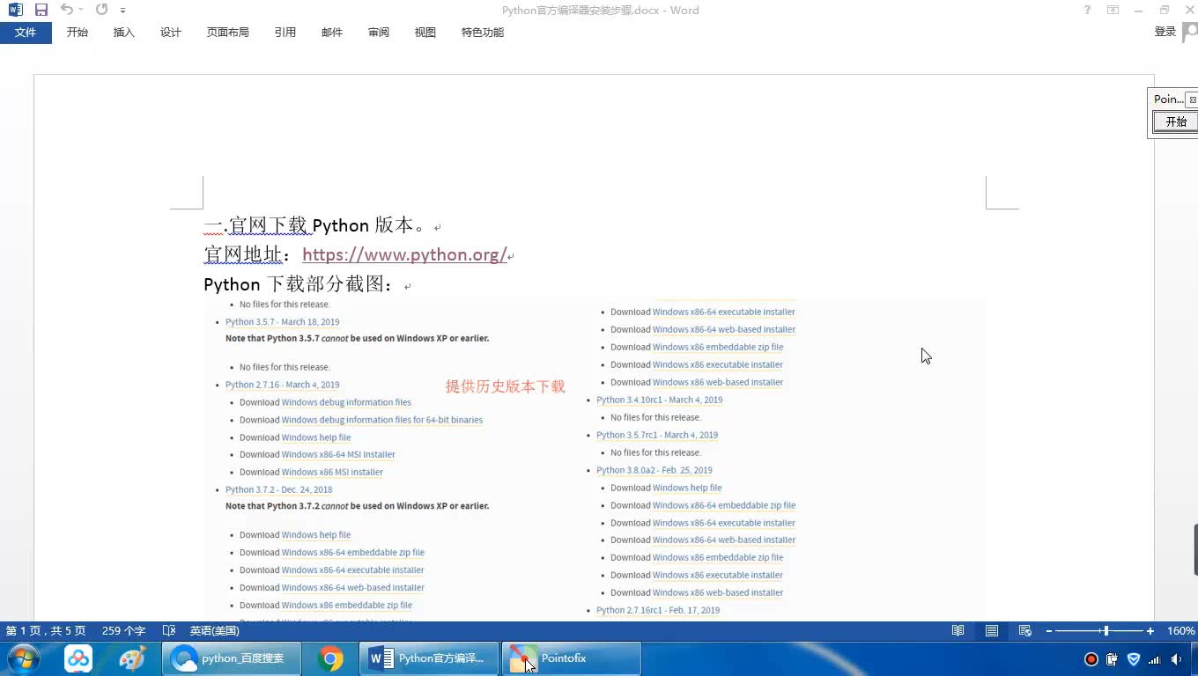Open ribbon display options button
This screenshot has width=1198, height=676.
[1113, 10]
